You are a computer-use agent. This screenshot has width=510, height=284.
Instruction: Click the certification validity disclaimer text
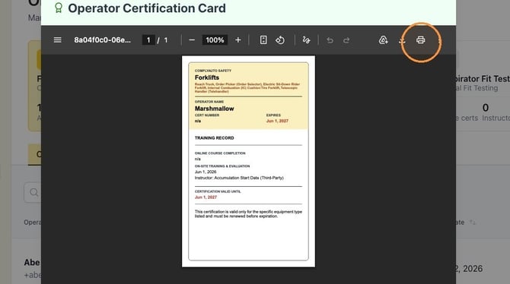point(248,214)
